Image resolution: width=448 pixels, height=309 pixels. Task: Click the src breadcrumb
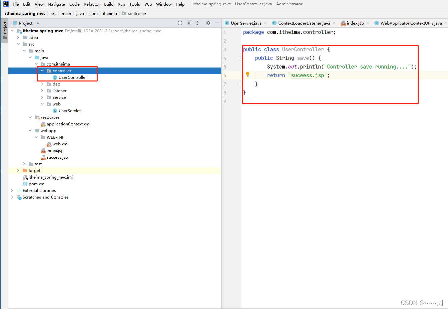click(x=53, y=14)
